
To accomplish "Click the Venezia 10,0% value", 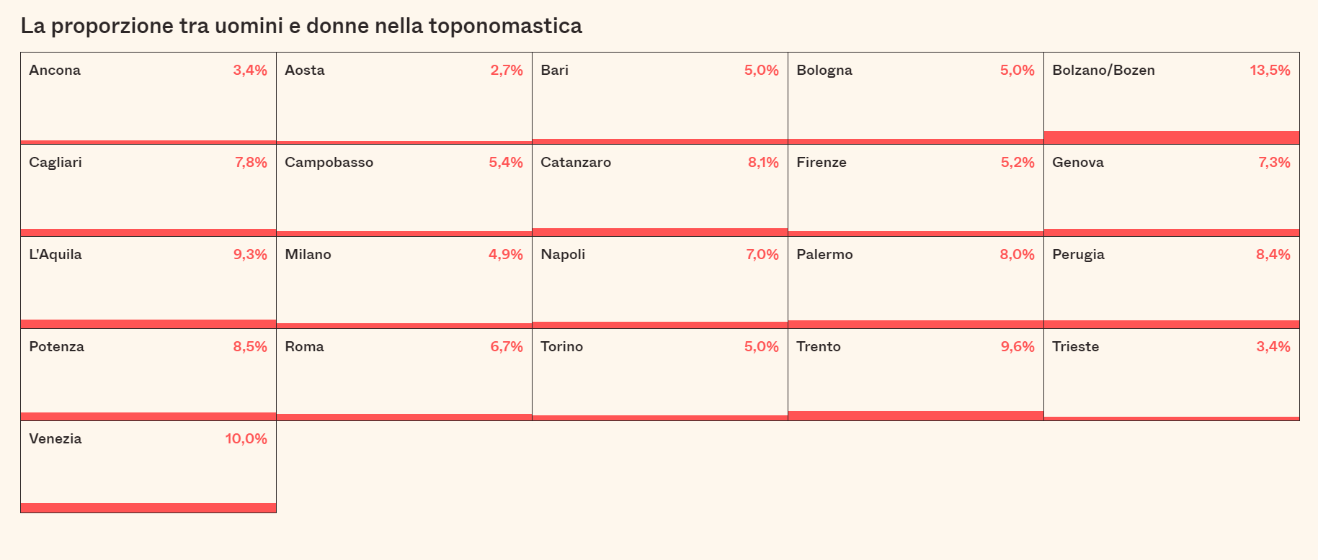I will pos(246,439).
